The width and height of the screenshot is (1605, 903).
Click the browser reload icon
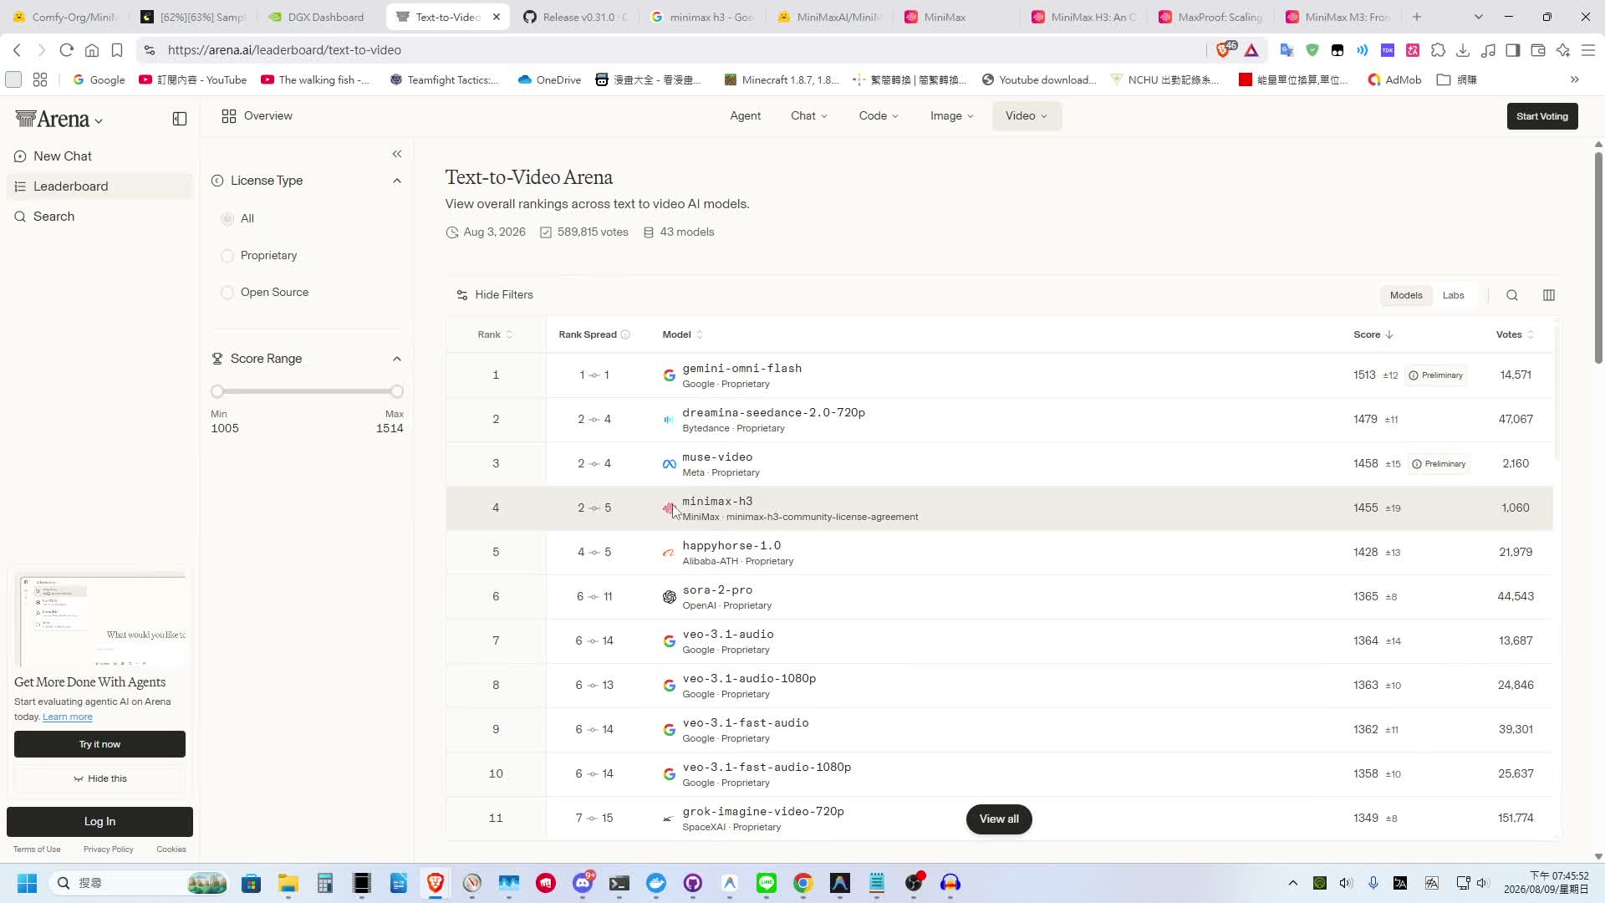click(67, 50)
